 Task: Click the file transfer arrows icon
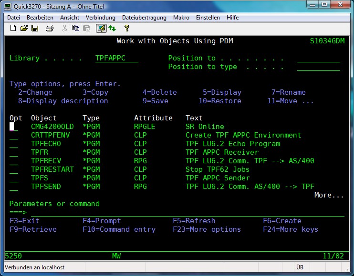point(112,28)
